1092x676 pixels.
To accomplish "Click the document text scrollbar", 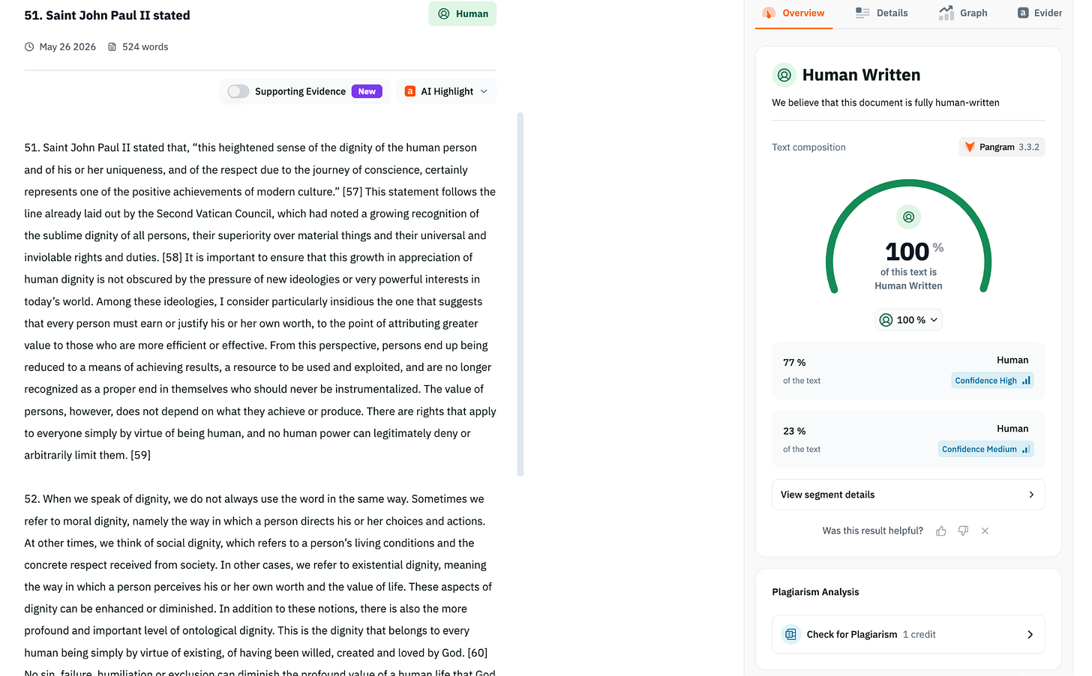I will (520, 295).
